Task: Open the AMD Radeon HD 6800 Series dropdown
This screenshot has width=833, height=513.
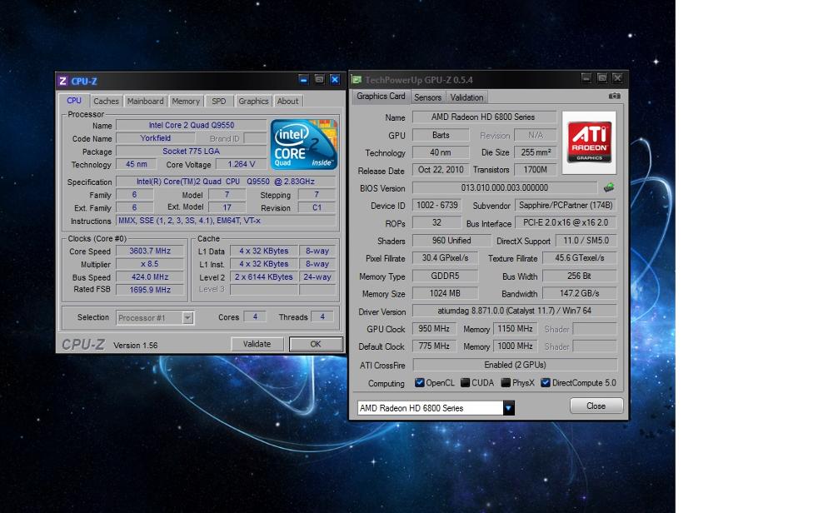Action: pyautogui.click(x=508, y=408)
